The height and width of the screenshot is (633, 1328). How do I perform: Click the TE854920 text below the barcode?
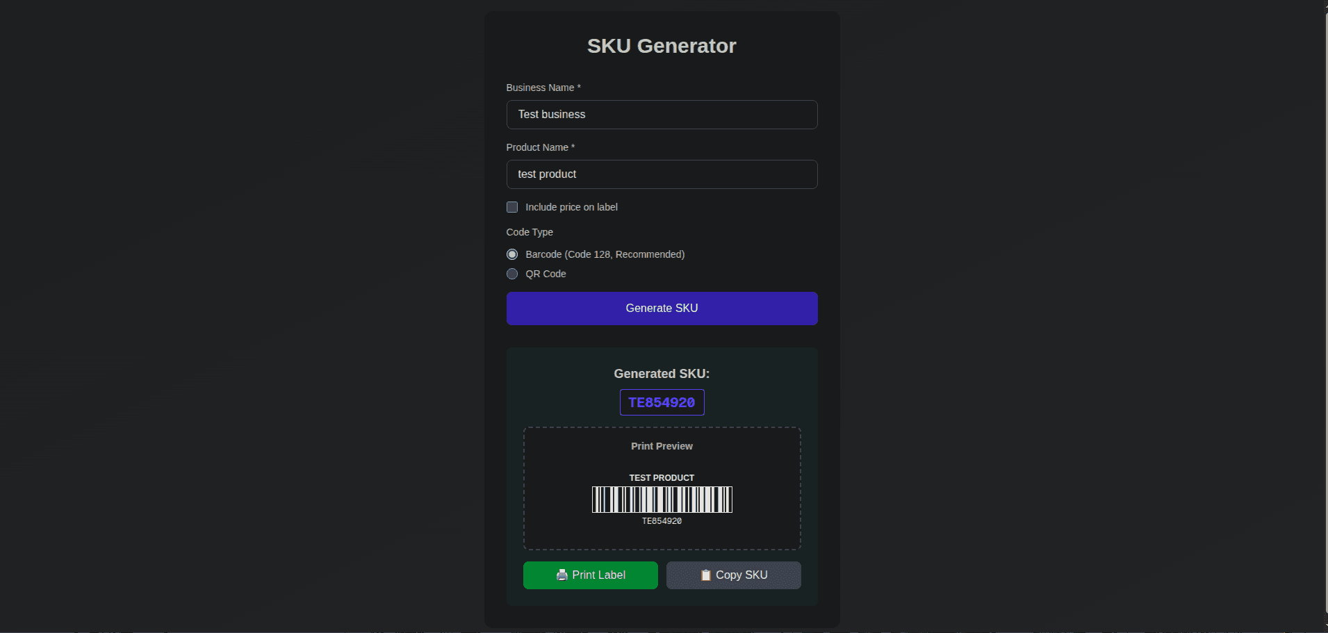click(x=661, y=520)
